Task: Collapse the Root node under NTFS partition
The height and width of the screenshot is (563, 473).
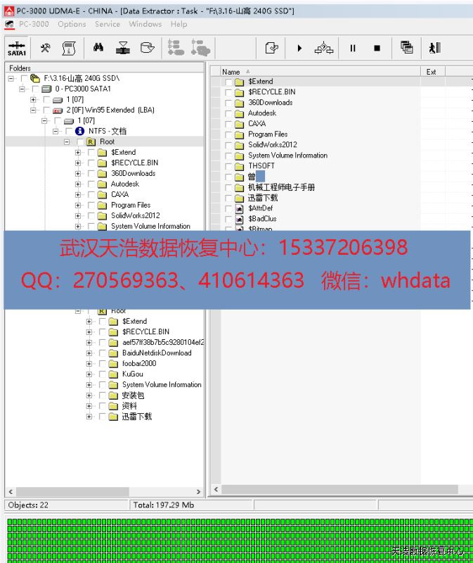Action: [x=67, y=142]
